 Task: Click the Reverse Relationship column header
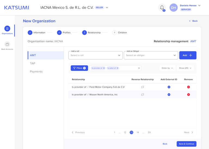(x=143, y=79)
